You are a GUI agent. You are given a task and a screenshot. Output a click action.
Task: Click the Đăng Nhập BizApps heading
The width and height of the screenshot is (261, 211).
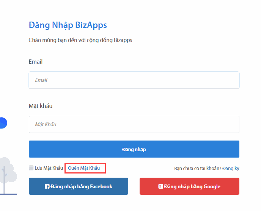(x=68, y=25)
